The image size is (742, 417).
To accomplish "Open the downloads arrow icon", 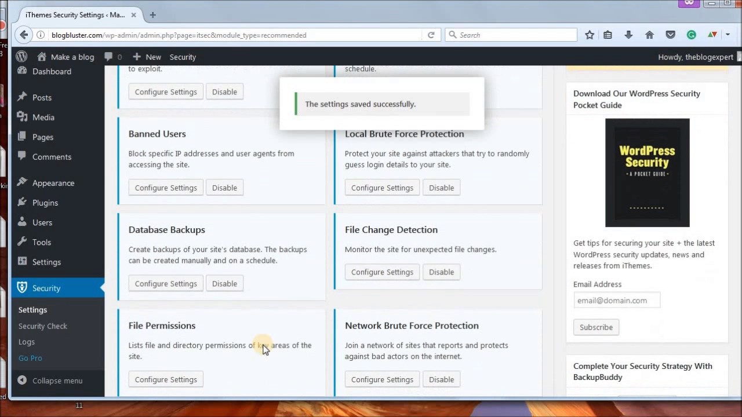I will click(x=628, y=35).
